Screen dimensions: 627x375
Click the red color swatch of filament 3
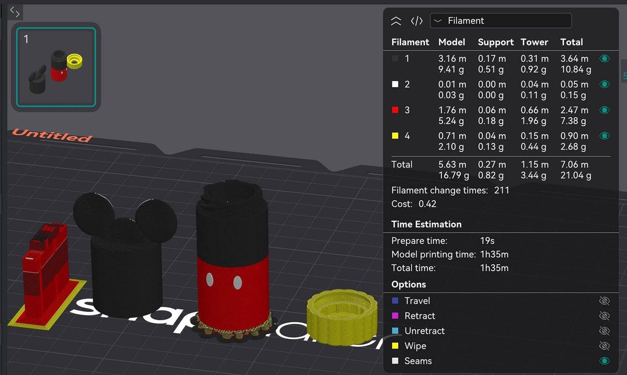click(x=395, y=110)
